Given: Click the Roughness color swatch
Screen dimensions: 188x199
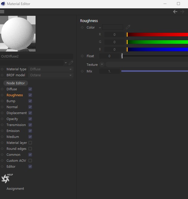Looking at the screenshot, I should coord(113,27).
